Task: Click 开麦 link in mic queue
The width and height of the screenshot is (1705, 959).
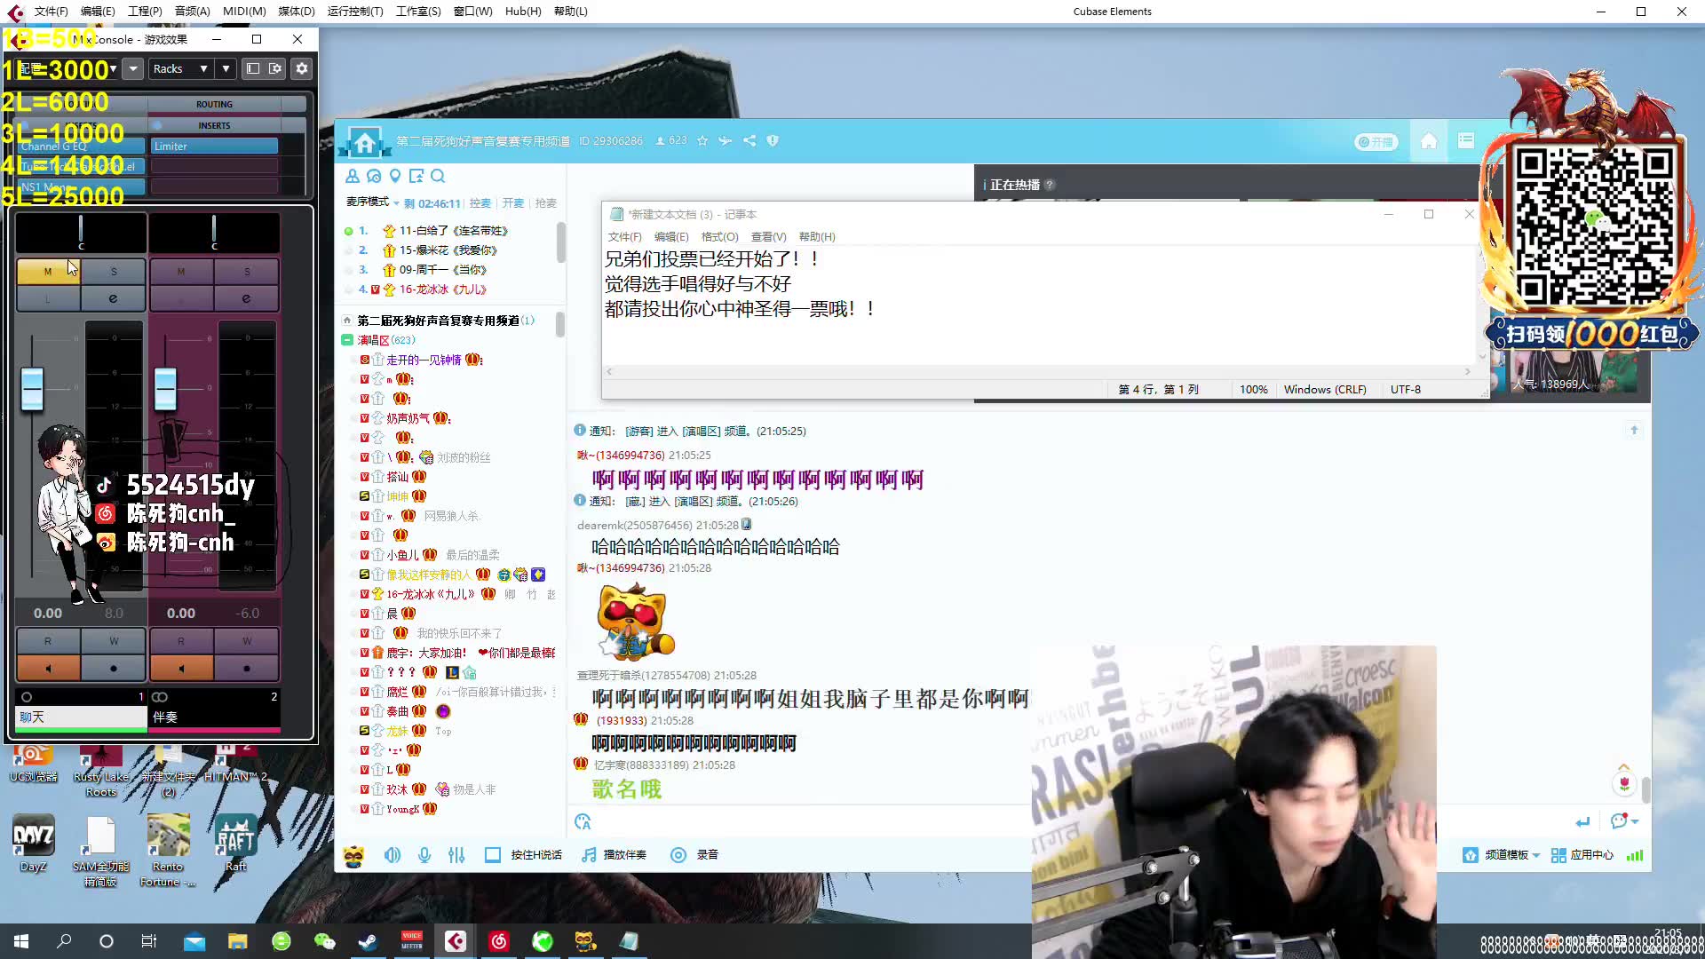Action: pos(512,203)
